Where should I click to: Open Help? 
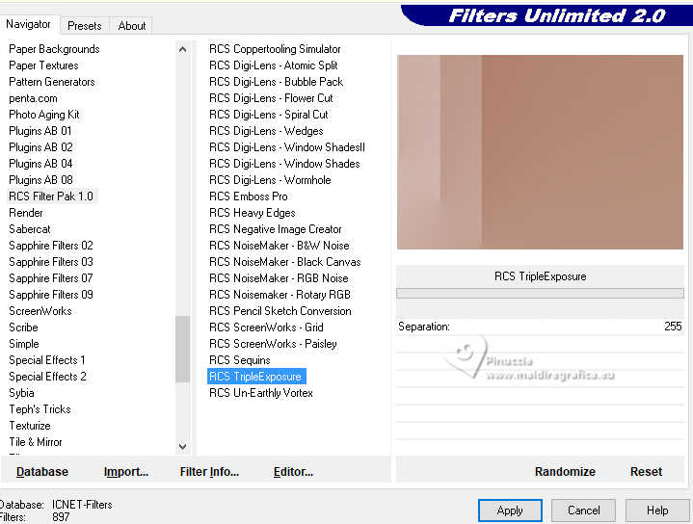click(657, 511)
